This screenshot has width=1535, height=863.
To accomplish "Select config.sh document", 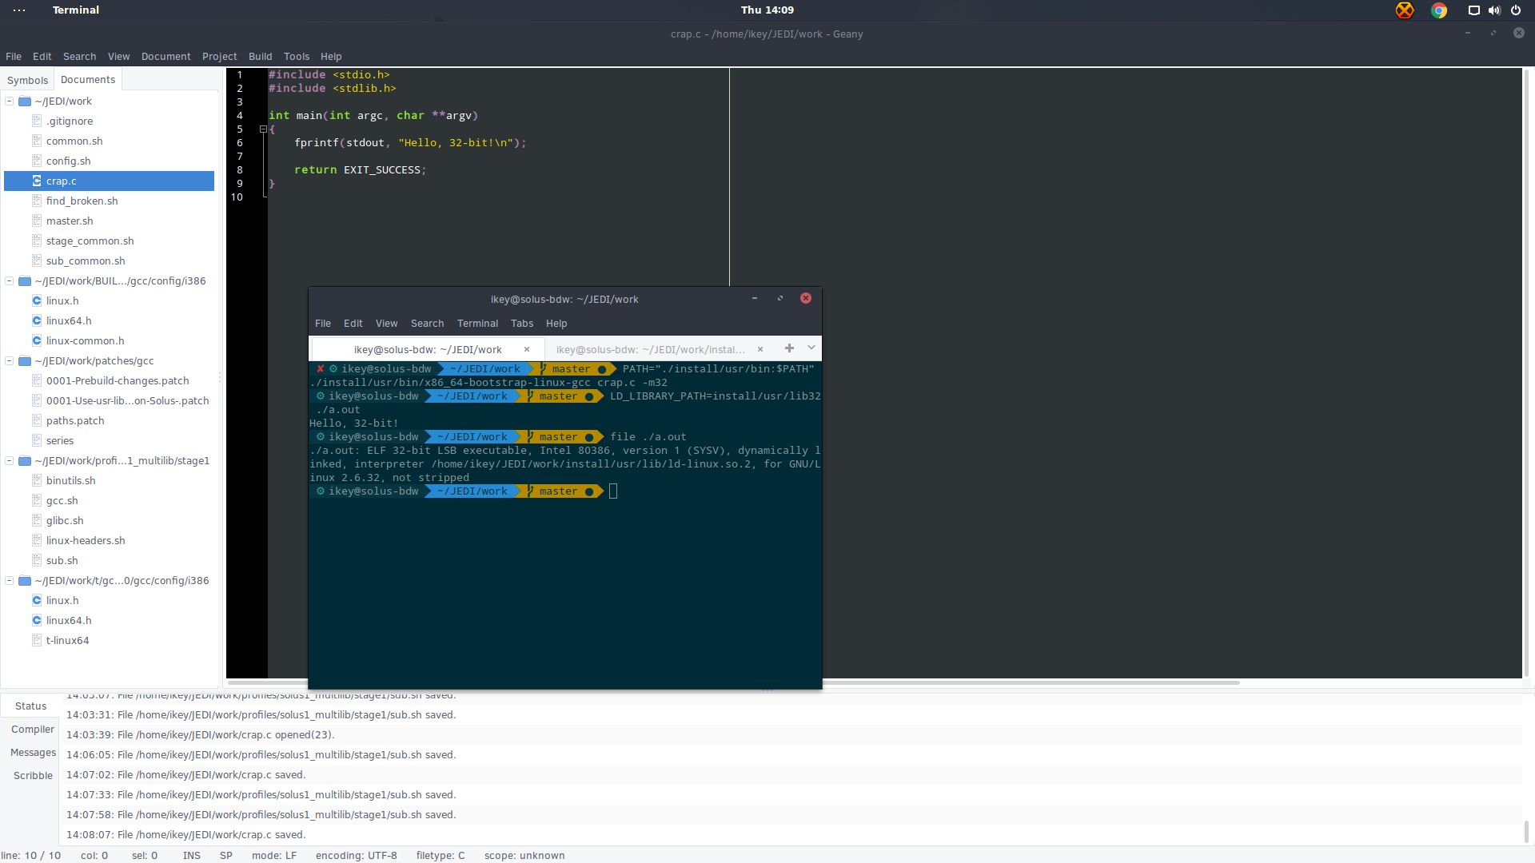I will coord(68,161).
